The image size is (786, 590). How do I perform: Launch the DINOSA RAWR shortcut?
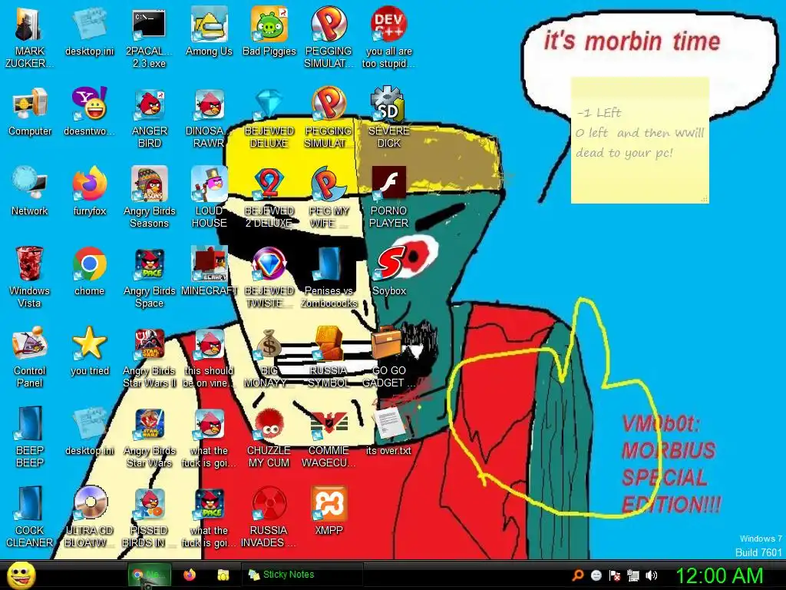(209, 118)
